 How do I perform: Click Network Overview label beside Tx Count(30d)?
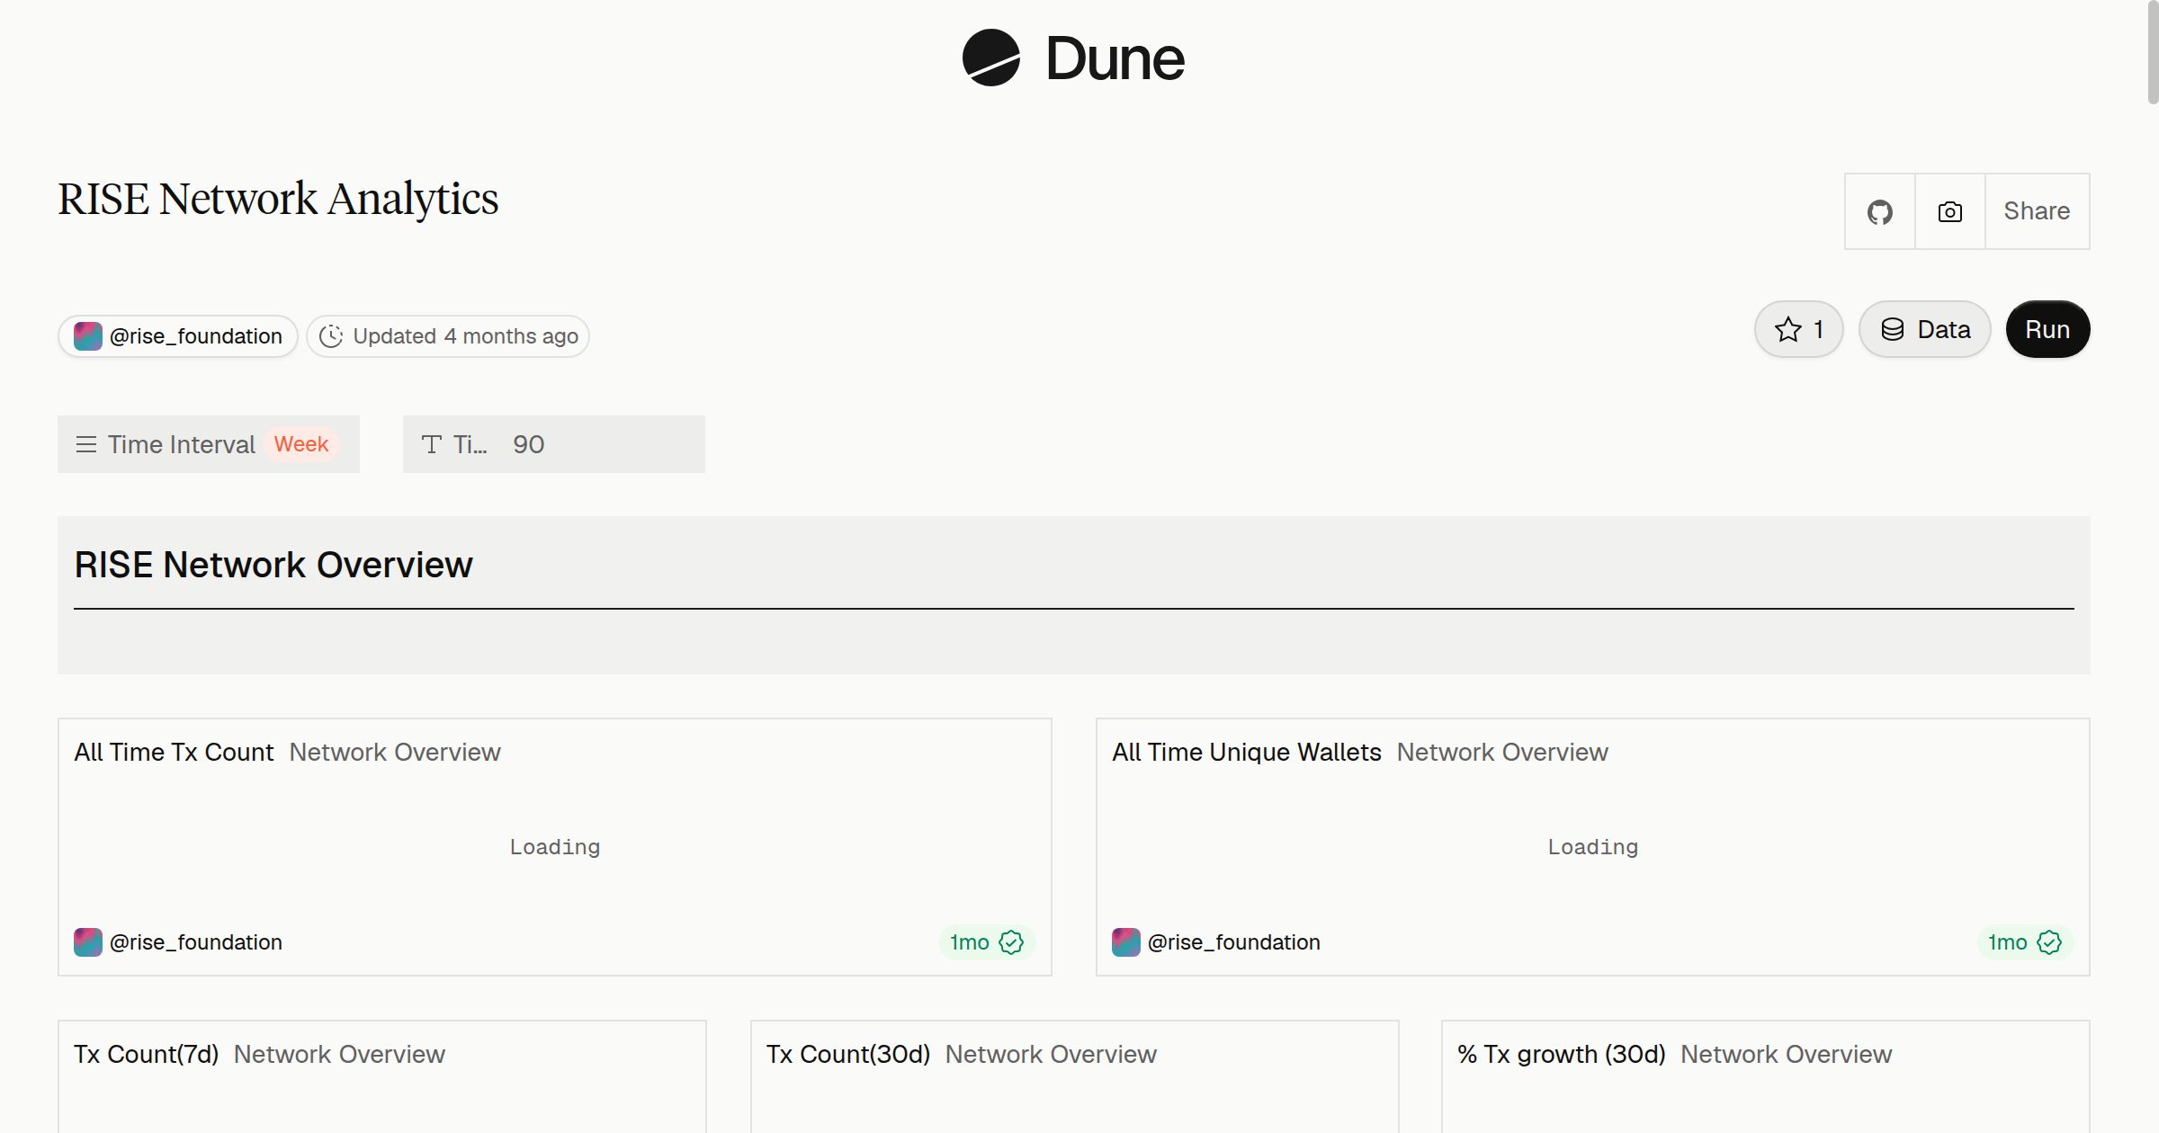pos(1051,1054)
